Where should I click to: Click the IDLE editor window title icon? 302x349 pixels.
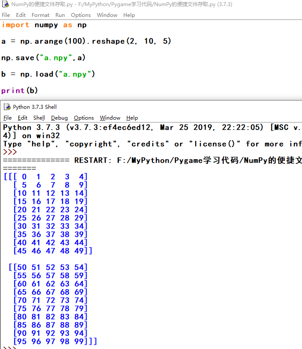[x=6, y=4]
